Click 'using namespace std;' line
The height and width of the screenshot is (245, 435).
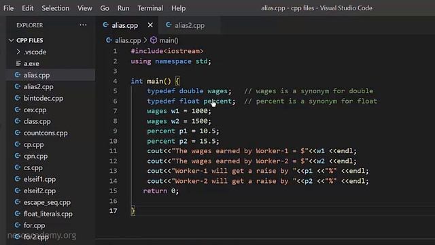pyautogui.click(x=171, y=61)
